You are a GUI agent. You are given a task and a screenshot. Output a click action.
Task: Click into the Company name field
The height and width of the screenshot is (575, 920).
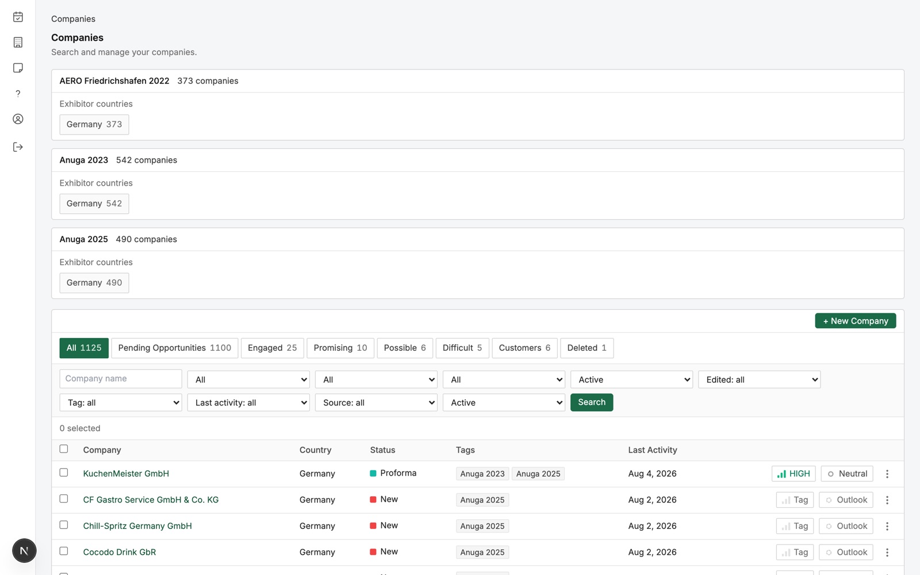coord(121,379)
